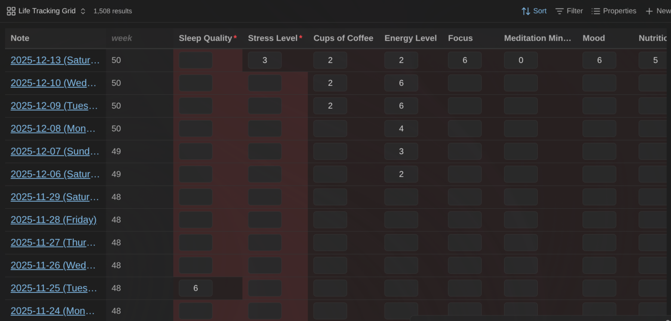Open the 2025-11-29 (Saturday) note link
The image size is (671, 321).
point(55,197)
